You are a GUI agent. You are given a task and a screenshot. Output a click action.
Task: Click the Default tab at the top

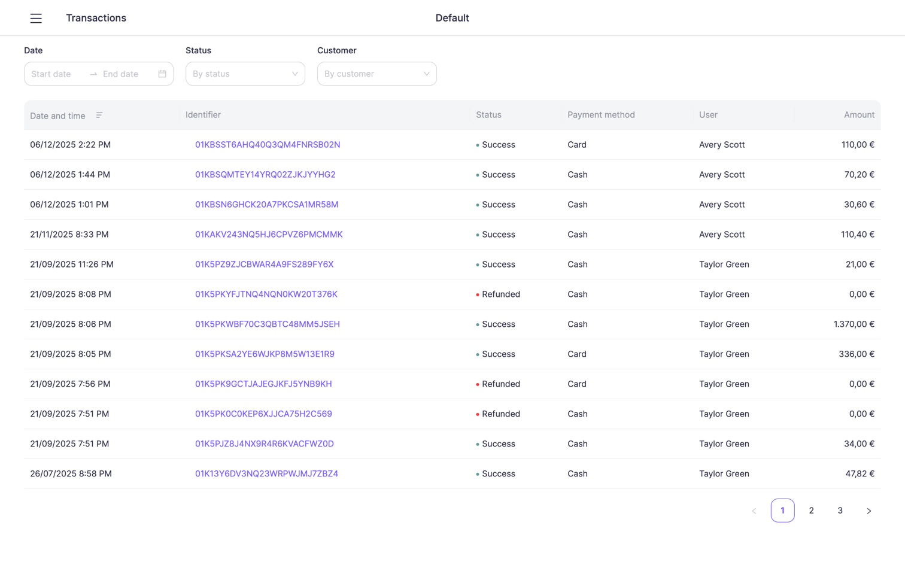[x=452, y=18]
